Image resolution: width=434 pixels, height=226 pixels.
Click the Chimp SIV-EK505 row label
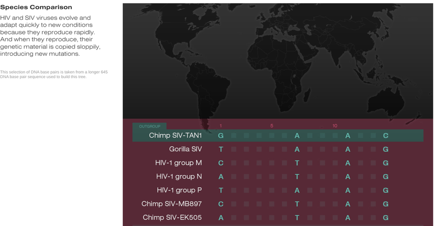(x=172, y=218)
